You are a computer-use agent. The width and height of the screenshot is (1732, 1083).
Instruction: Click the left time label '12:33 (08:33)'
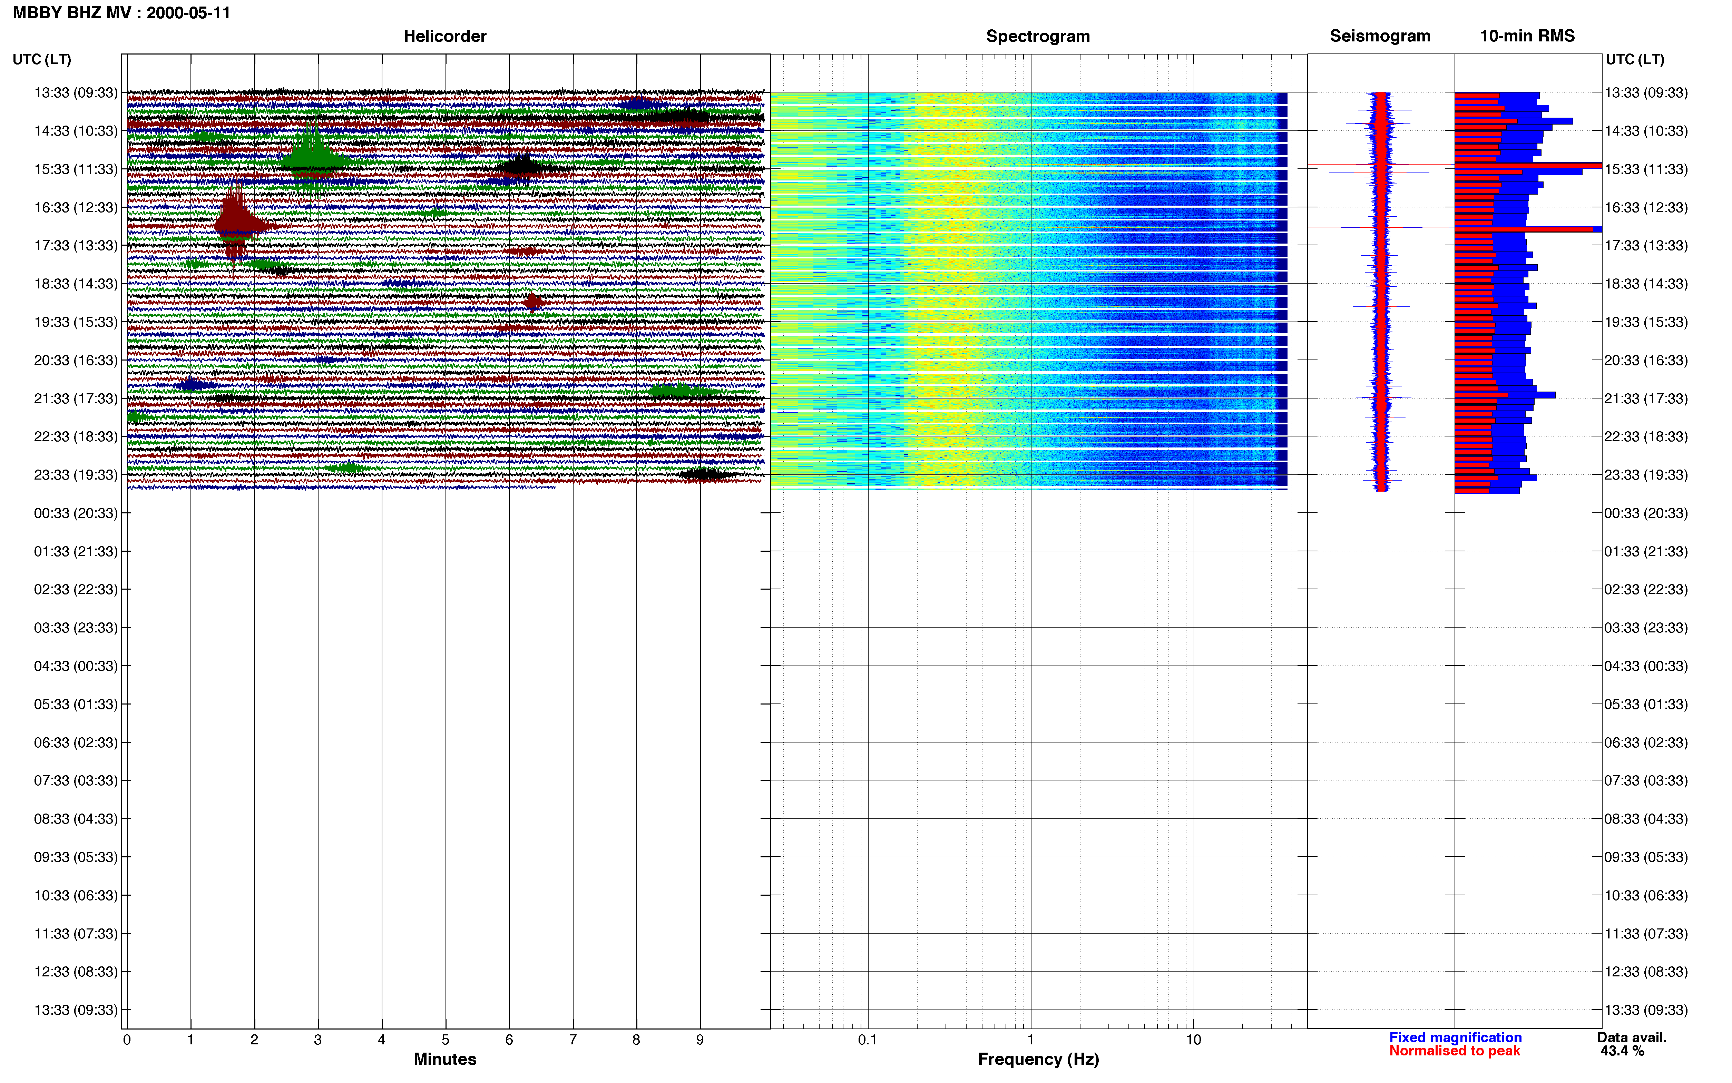(76, 971)
